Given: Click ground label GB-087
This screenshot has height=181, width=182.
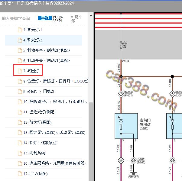Looking at the screenshot, I should (x=134, y=176).
